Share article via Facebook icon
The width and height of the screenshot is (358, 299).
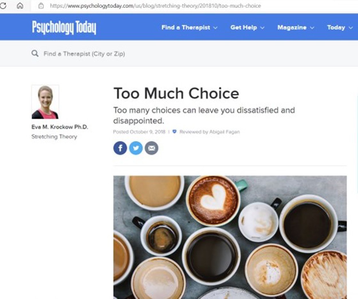pyautogui.click(x=120, y=148)
